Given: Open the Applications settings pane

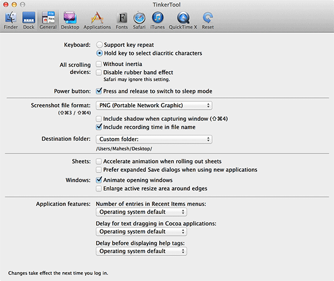Looking at the screenshot, I should [x=97, y=19].
